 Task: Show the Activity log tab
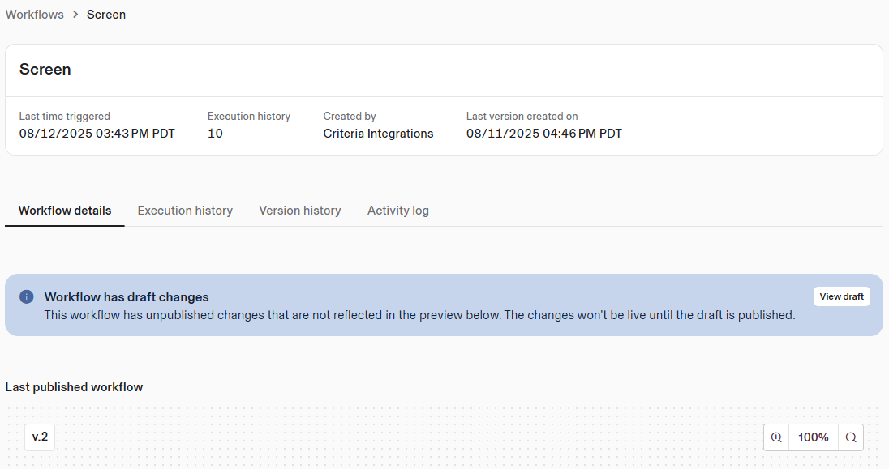[x=398, y=211]
